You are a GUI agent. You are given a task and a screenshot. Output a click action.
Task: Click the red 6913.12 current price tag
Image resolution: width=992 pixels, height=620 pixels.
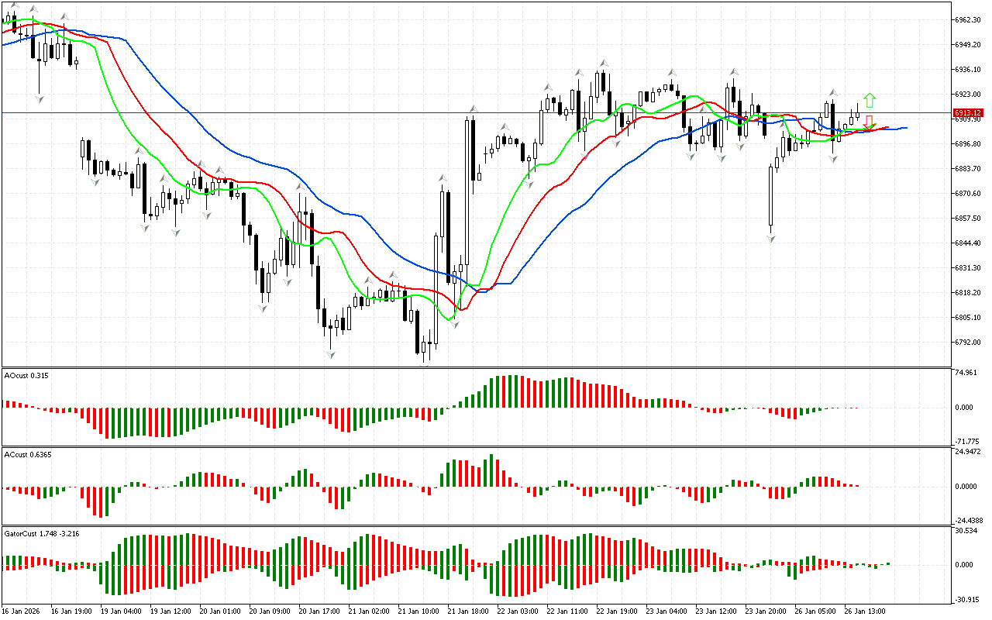[968, 112]
